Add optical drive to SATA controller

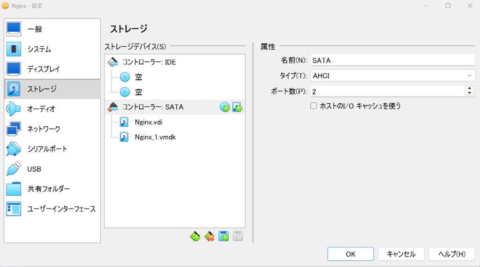(225, 107)
